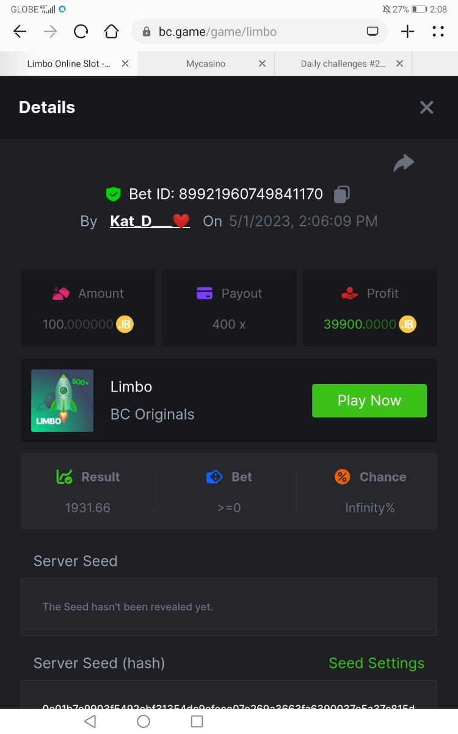
Task: Close the Mycasino tab
Action: pos(262,64)
